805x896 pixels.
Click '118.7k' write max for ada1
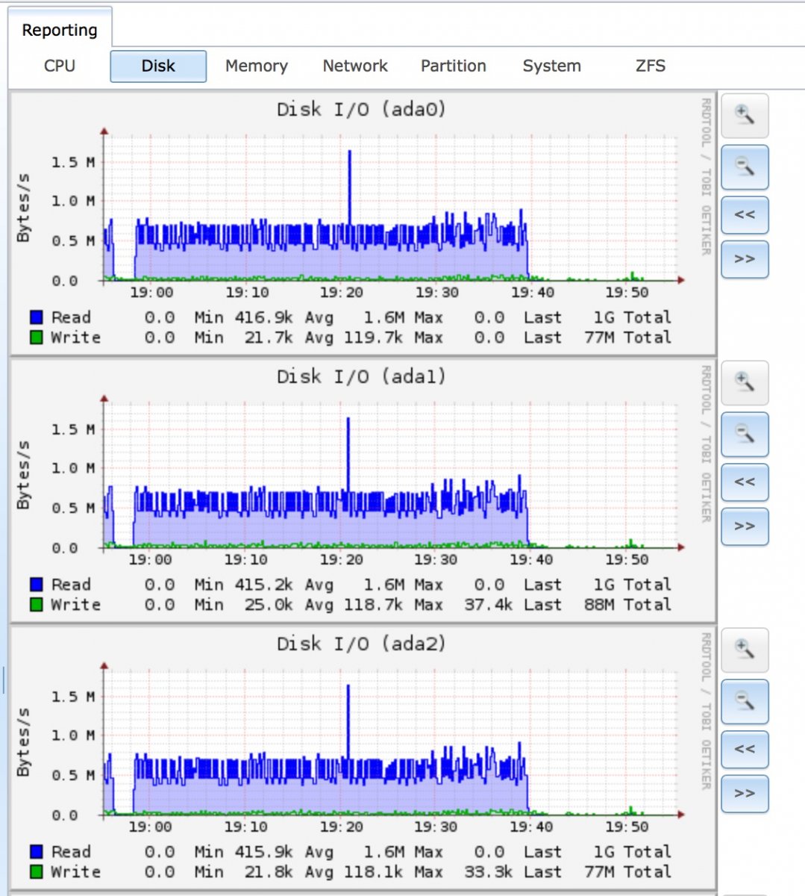coord(373,605)
